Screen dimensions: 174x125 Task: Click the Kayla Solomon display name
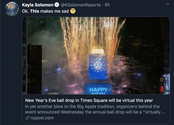point(37,5)
